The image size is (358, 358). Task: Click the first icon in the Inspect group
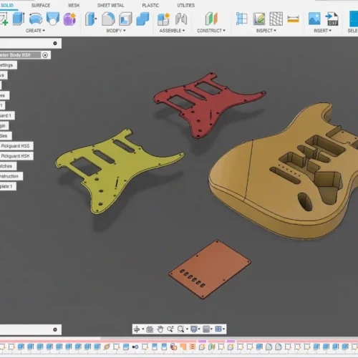[x=241, y=19]
